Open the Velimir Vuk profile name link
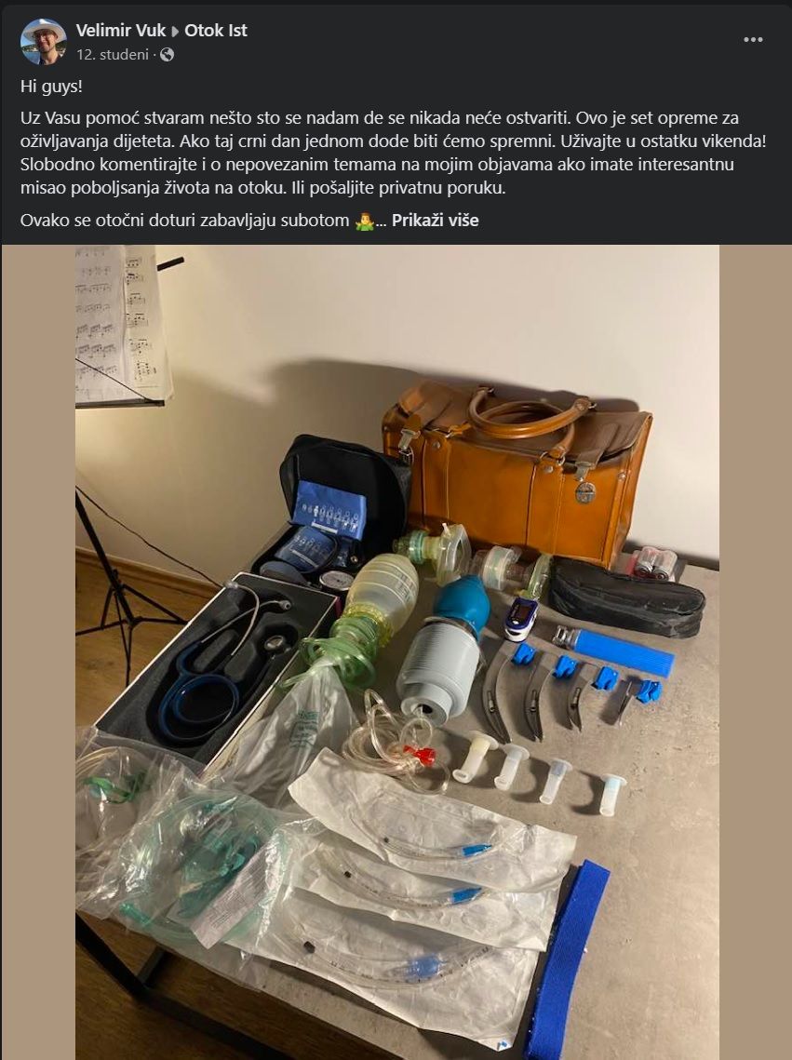 coord(121,31)
